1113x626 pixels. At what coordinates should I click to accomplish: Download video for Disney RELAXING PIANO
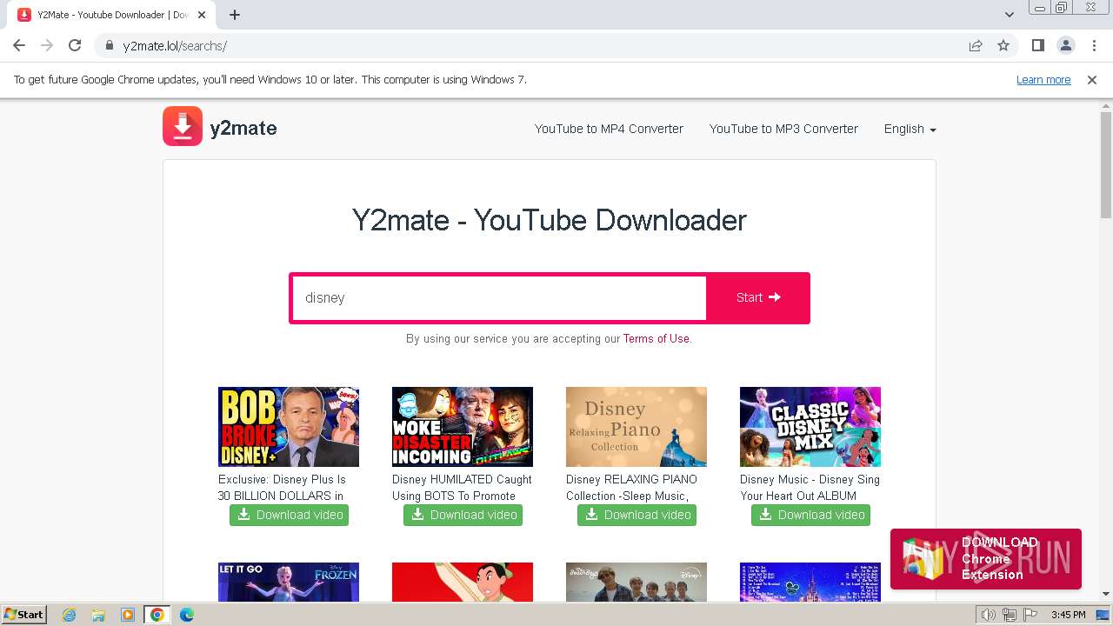click(636, 515)
